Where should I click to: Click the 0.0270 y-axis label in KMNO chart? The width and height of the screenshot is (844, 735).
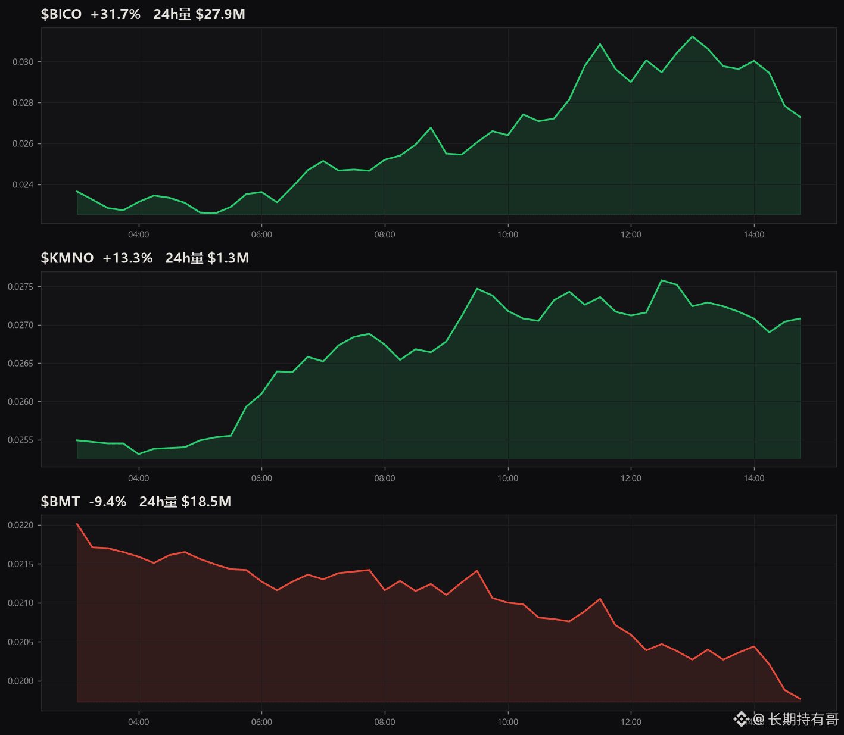coord(21,326)
